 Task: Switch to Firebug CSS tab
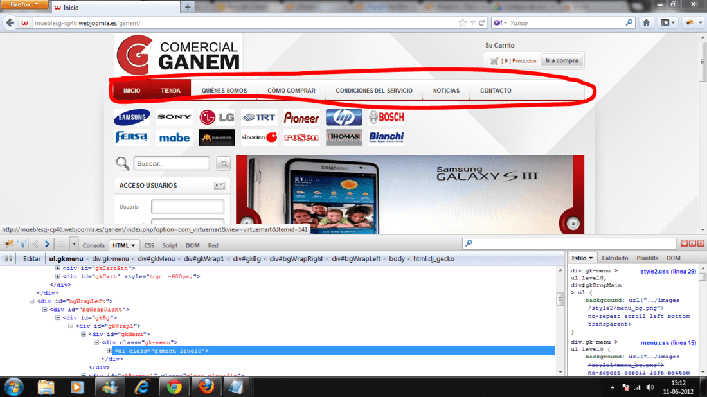tap(149, 245)
